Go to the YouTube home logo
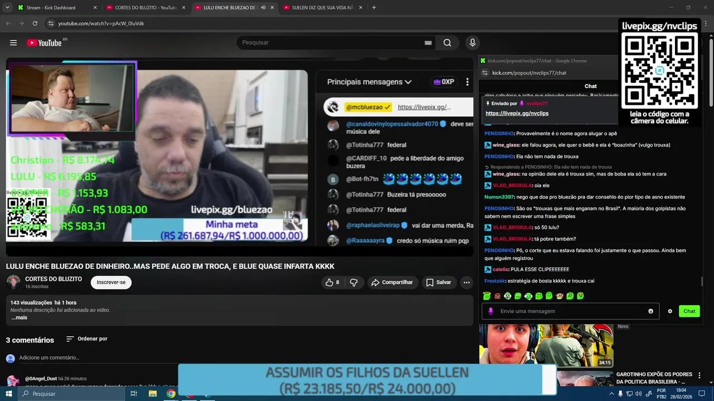714x401 pixels. [x=44, y=43]
